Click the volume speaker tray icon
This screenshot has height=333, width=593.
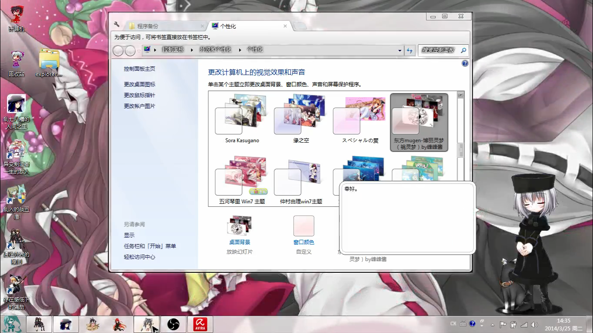(x=534, y=324)
